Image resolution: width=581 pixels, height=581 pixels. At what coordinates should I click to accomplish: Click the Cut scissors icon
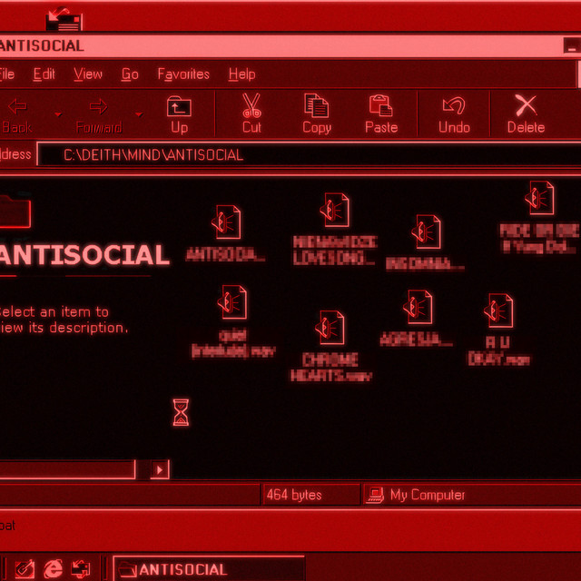(x=251, y=106)
